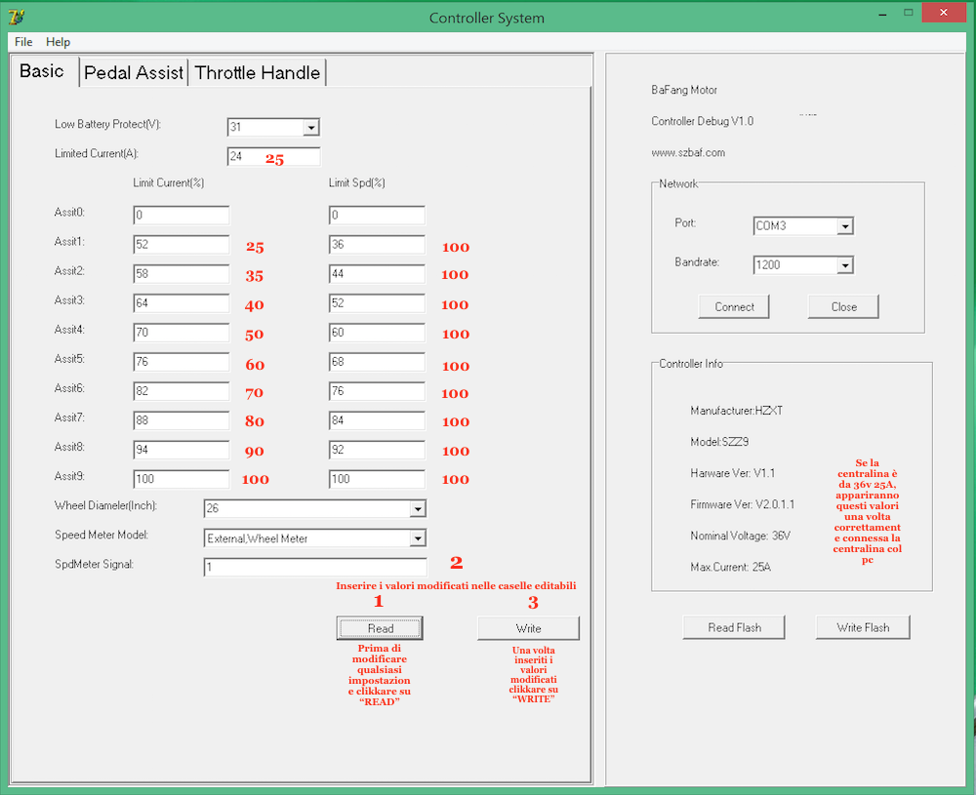Click the Max Current: 25A text
This screenshot has height=795, width=976.
coord(730,568)
